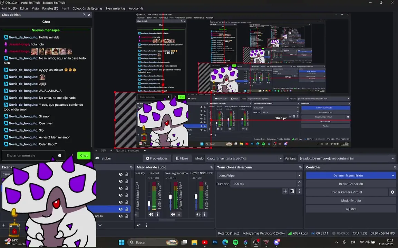This screenshot has width=398, height=248.
Task: Add a new scene with plus icon
Action: pyautogui.click(x=4, y=225)
